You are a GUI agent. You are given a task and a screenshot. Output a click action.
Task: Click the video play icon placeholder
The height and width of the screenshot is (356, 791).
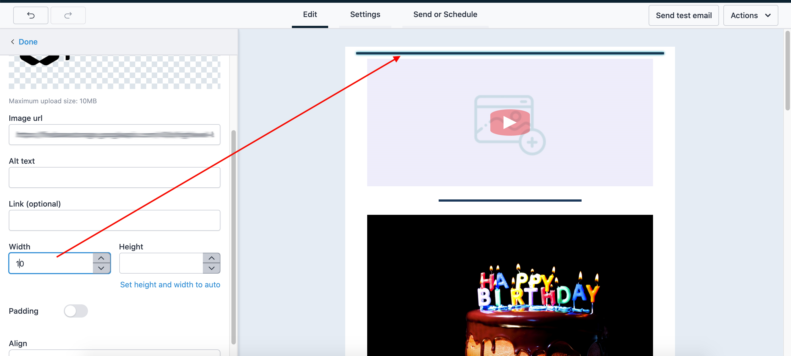pyautogui.click(x=510, y=123)
